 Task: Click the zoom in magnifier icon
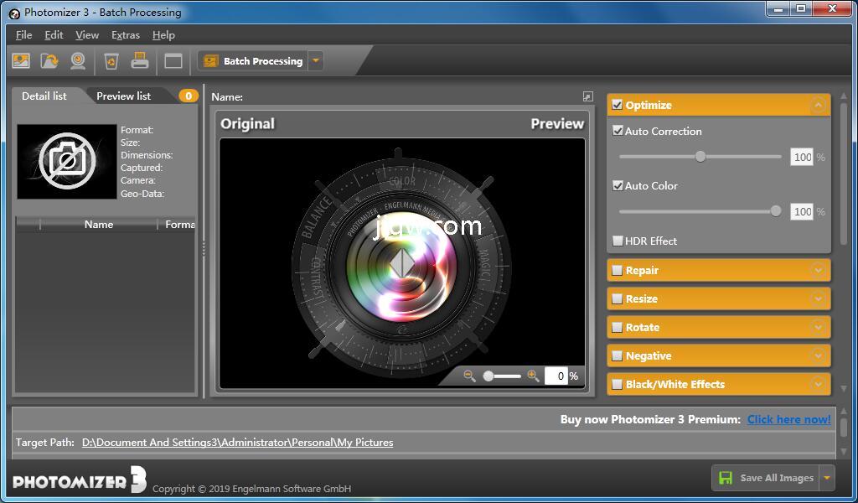point(533,376)
